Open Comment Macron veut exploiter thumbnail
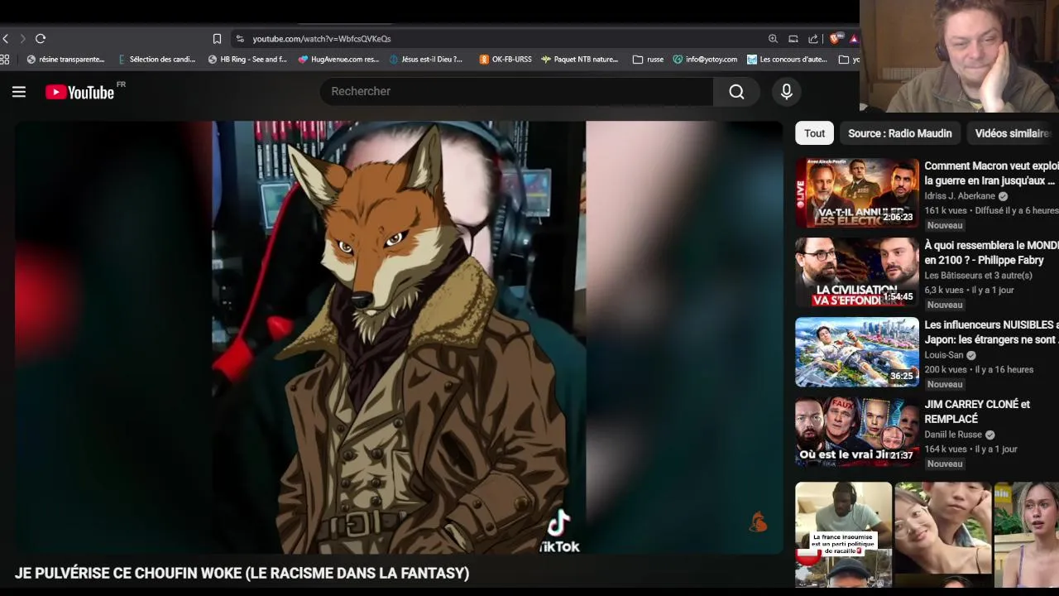The width and height of the screenshot is (1059, 596). click(857, 193)
